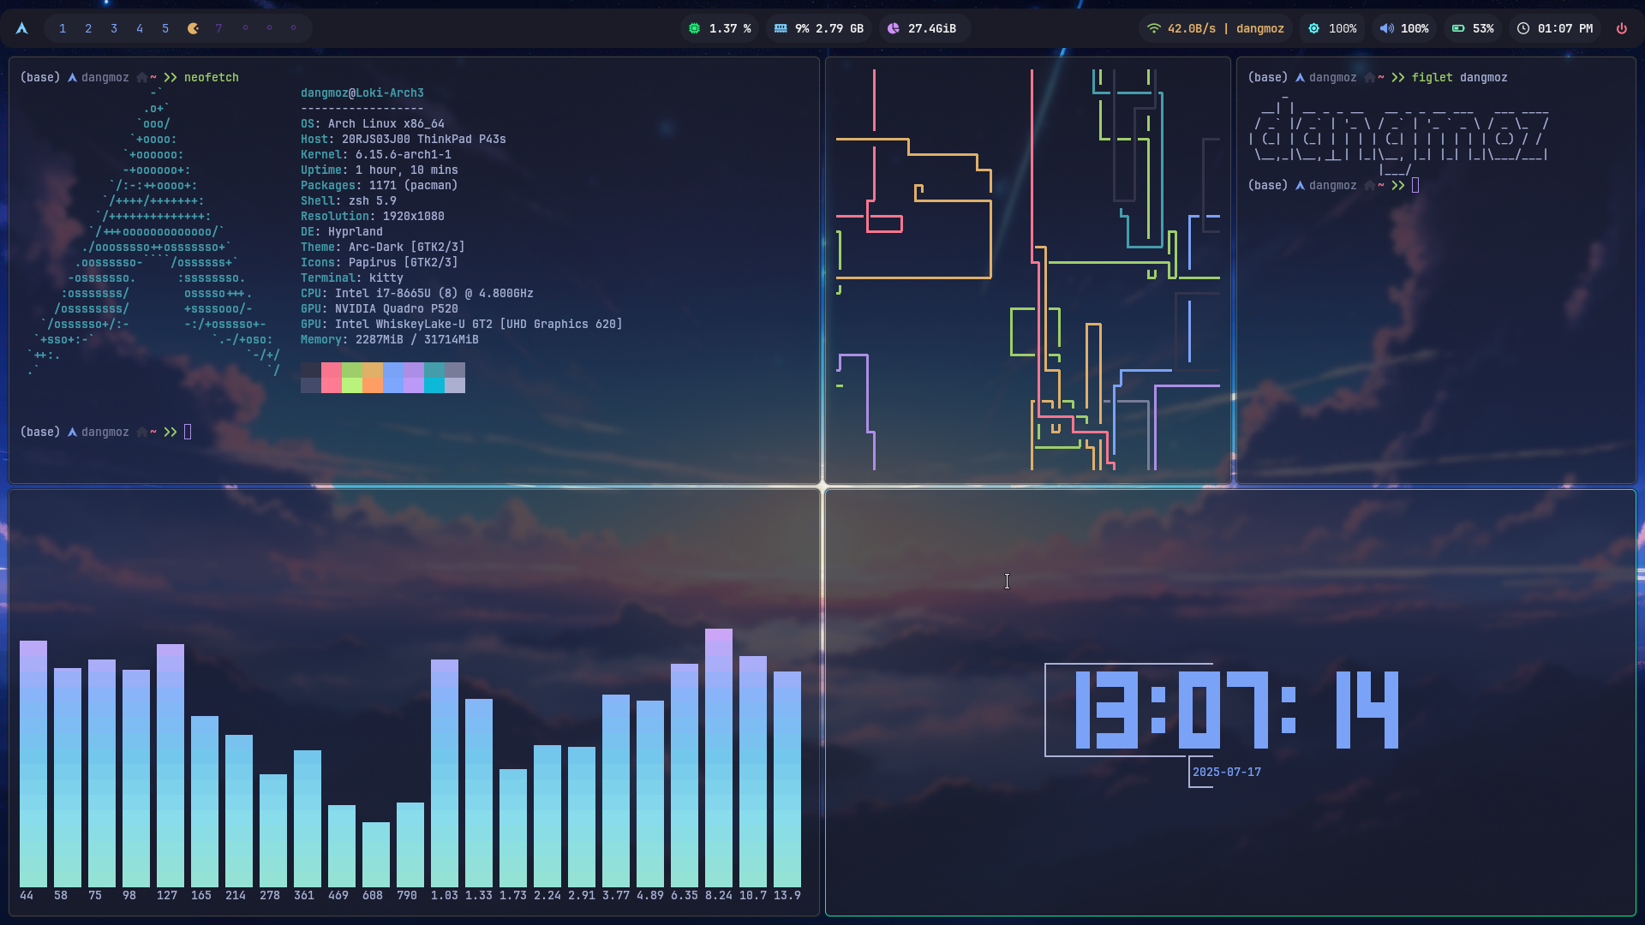
Task: Focus the figlet terminal prompt cursor
Action: pyautogui.click(x=1415, y=185)
